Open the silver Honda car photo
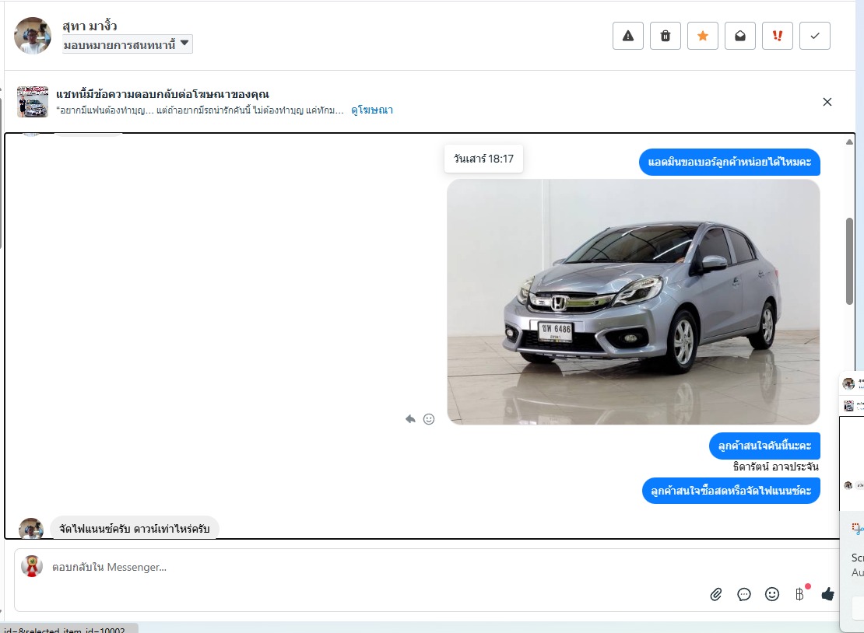 633,302
